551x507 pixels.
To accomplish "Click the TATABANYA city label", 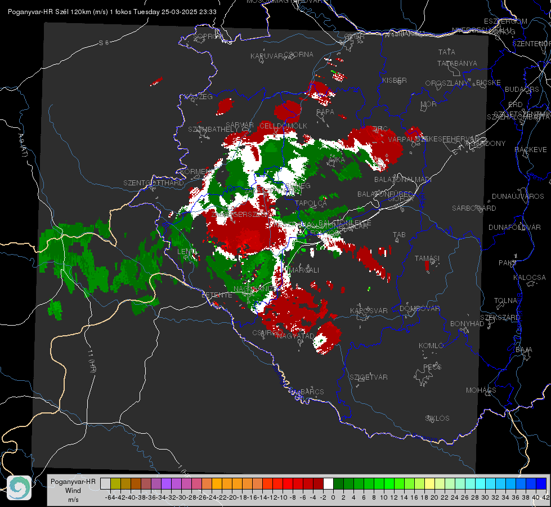I will tap(457, 63).
